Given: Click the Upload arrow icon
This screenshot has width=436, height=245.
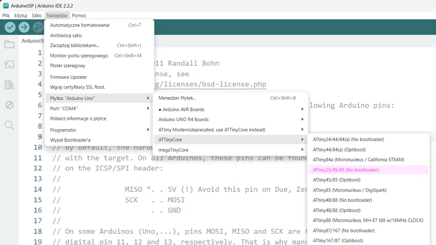Looking at the screenshot, I should pos(24,27).
